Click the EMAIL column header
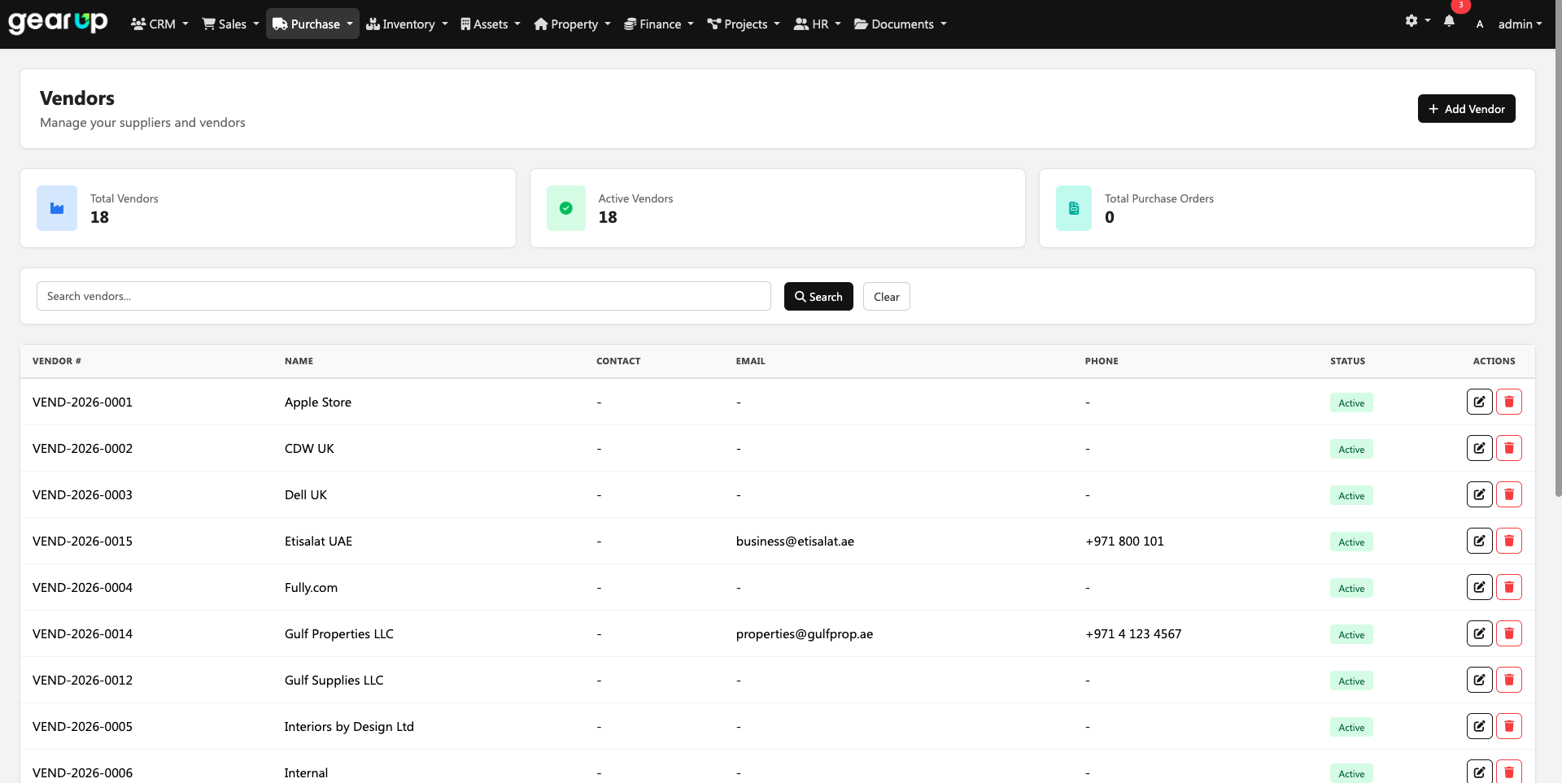 pos(750,361)
